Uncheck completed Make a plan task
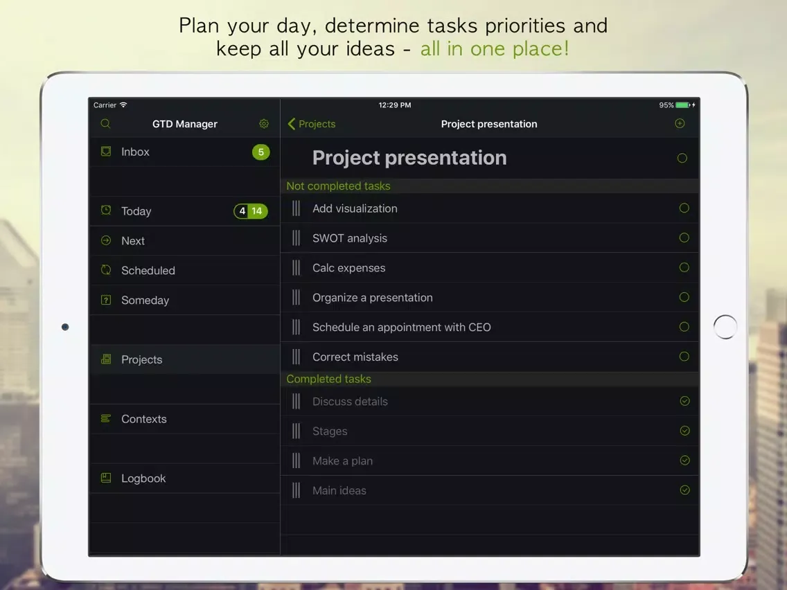 (684, 460)
